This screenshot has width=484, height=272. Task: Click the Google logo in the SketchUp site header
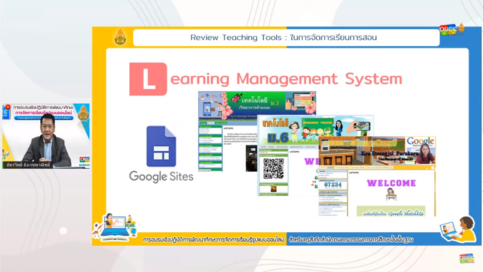tap(420, 141)
